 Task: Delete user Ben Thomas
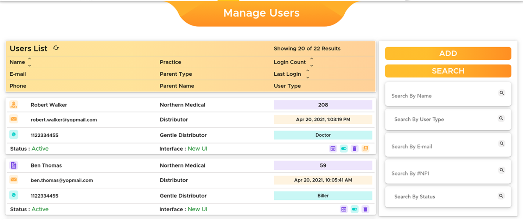click(x=365, y=209)
